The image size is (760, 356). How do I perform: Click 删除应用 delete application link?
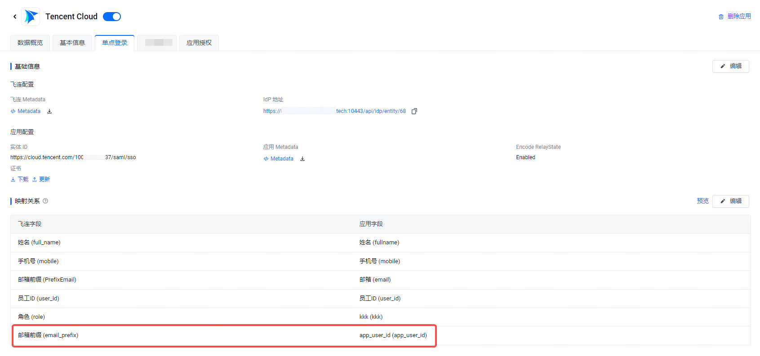coord(735,16)
